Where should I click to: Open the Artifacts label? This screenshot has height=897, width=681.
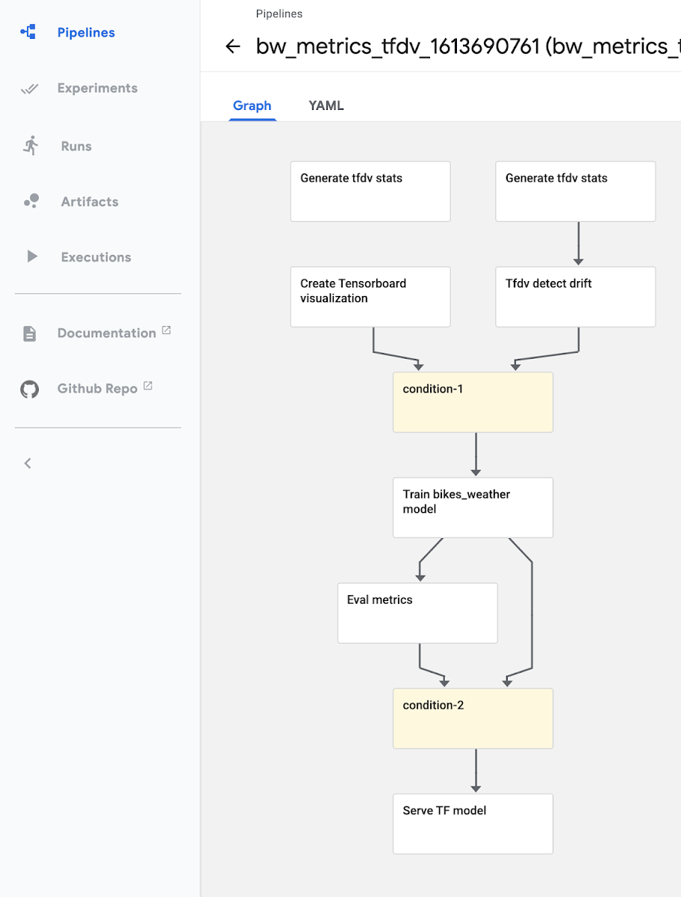tap(90, 202)
